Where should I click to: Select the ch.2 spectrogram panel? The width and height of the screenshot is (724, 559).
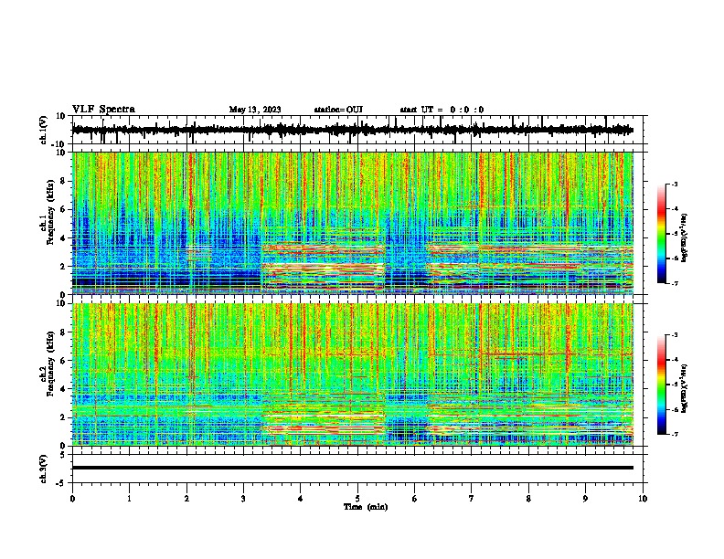[353, 374]
